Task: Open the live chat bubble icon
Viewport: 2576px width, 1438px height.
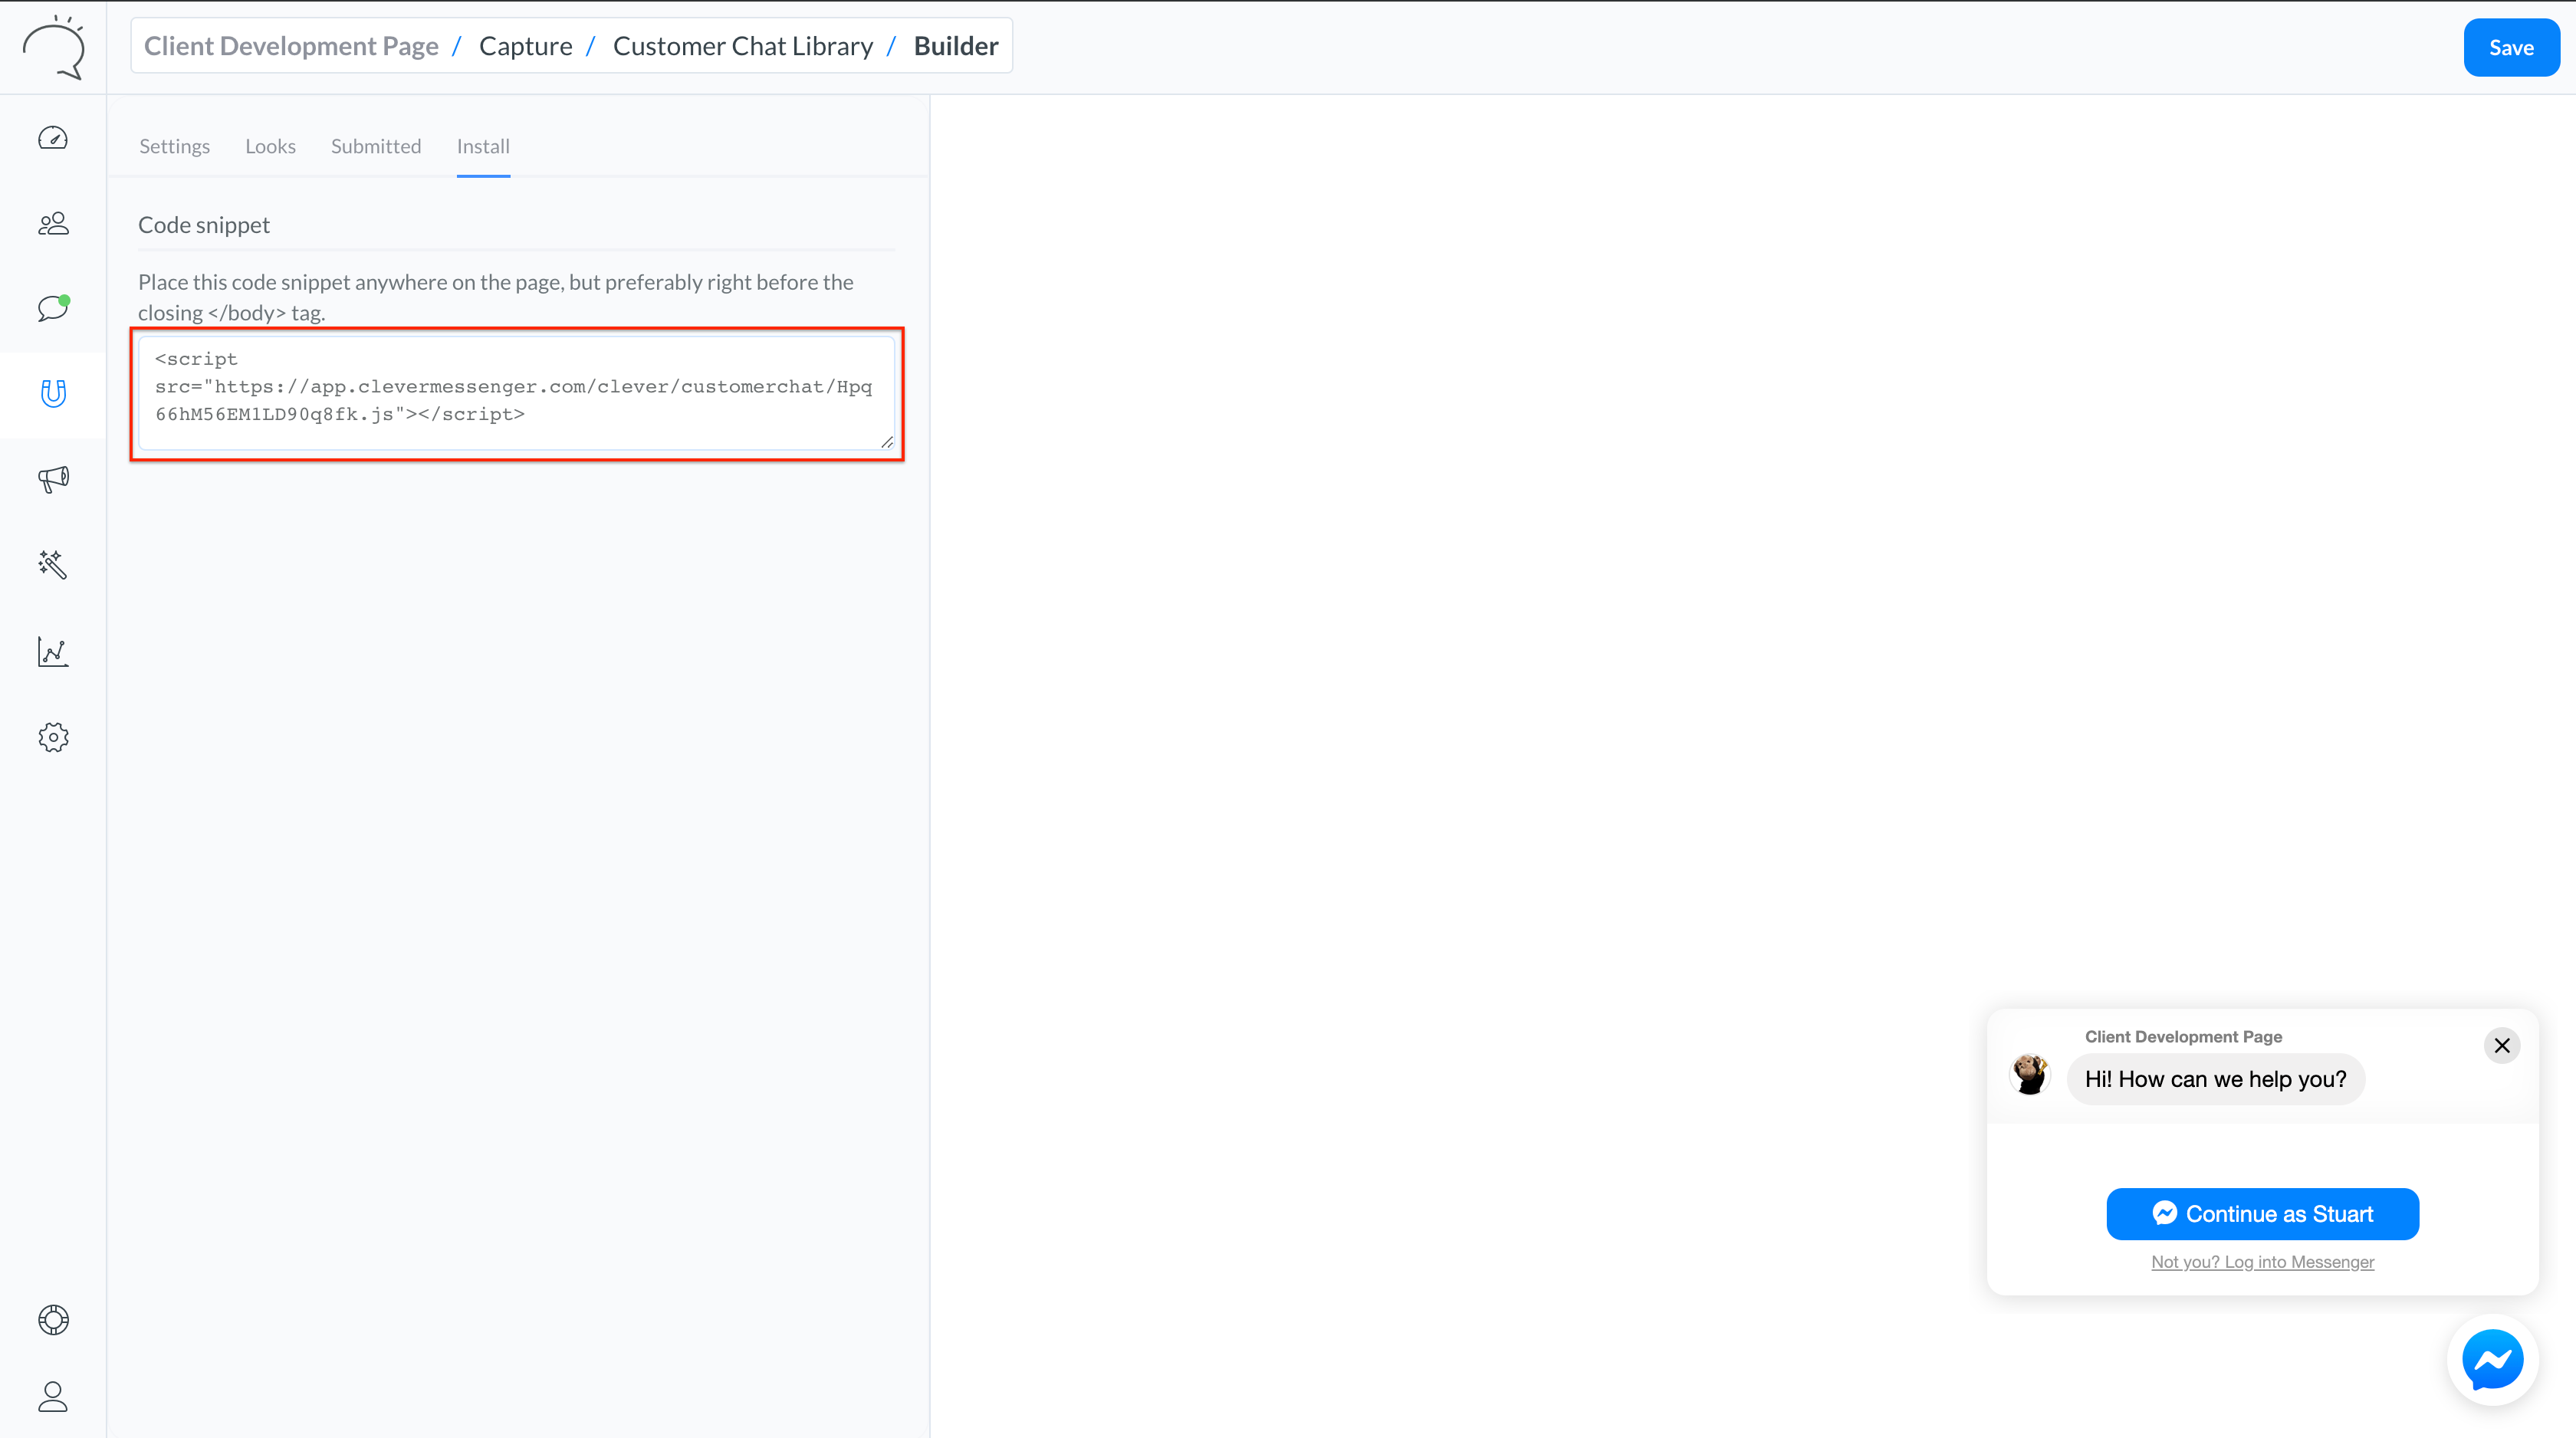Action: pos(53,308)
